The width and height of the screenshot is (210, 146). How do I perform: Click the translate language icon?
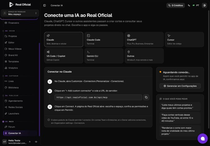point(189,6)
